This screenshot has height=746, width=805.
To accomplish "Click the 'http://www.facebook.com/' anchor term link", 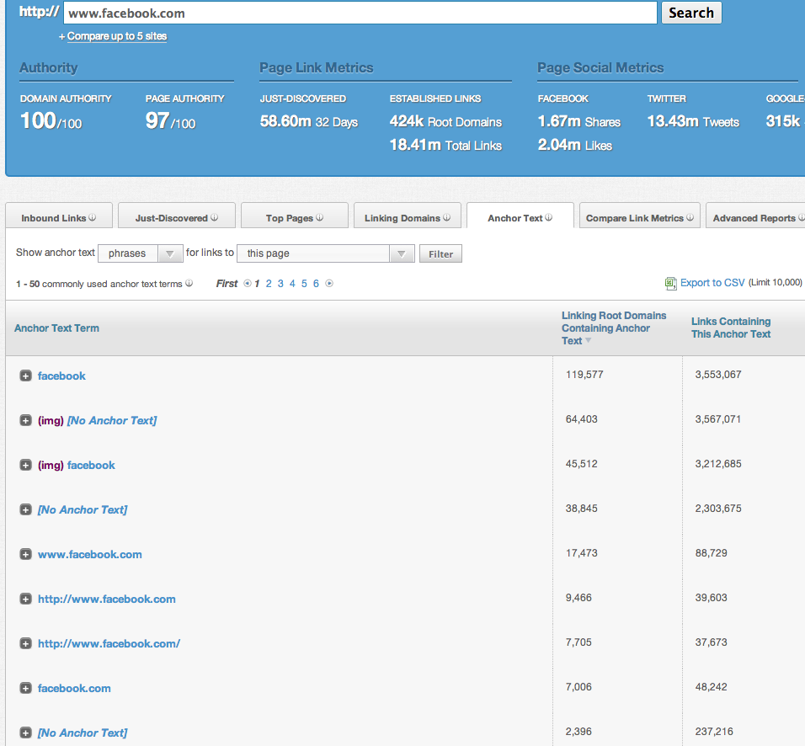I will point(109,644).
